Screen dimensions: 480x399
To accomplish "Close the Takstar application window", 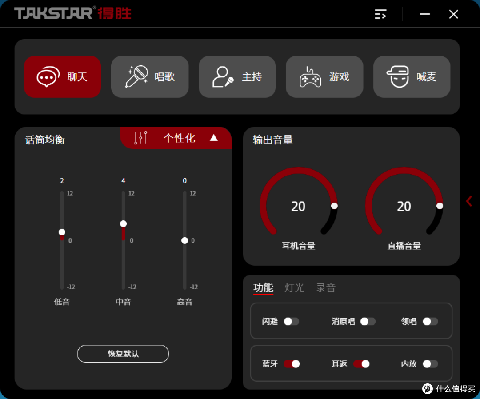I will [454, 14].
